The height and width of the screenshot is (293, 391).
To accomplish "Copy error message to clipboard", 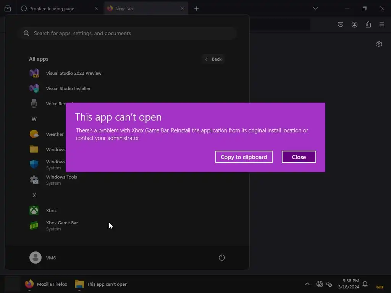I will click(x=244, y=157).
